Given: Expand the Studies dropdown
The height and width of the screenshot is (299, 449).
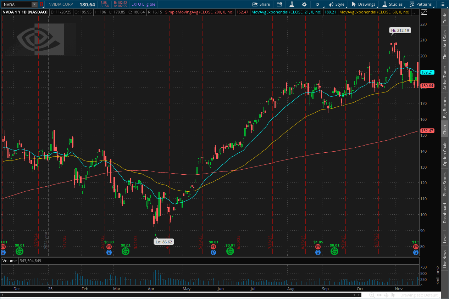Looking at the screenshot, I should (x=392, y=4).
